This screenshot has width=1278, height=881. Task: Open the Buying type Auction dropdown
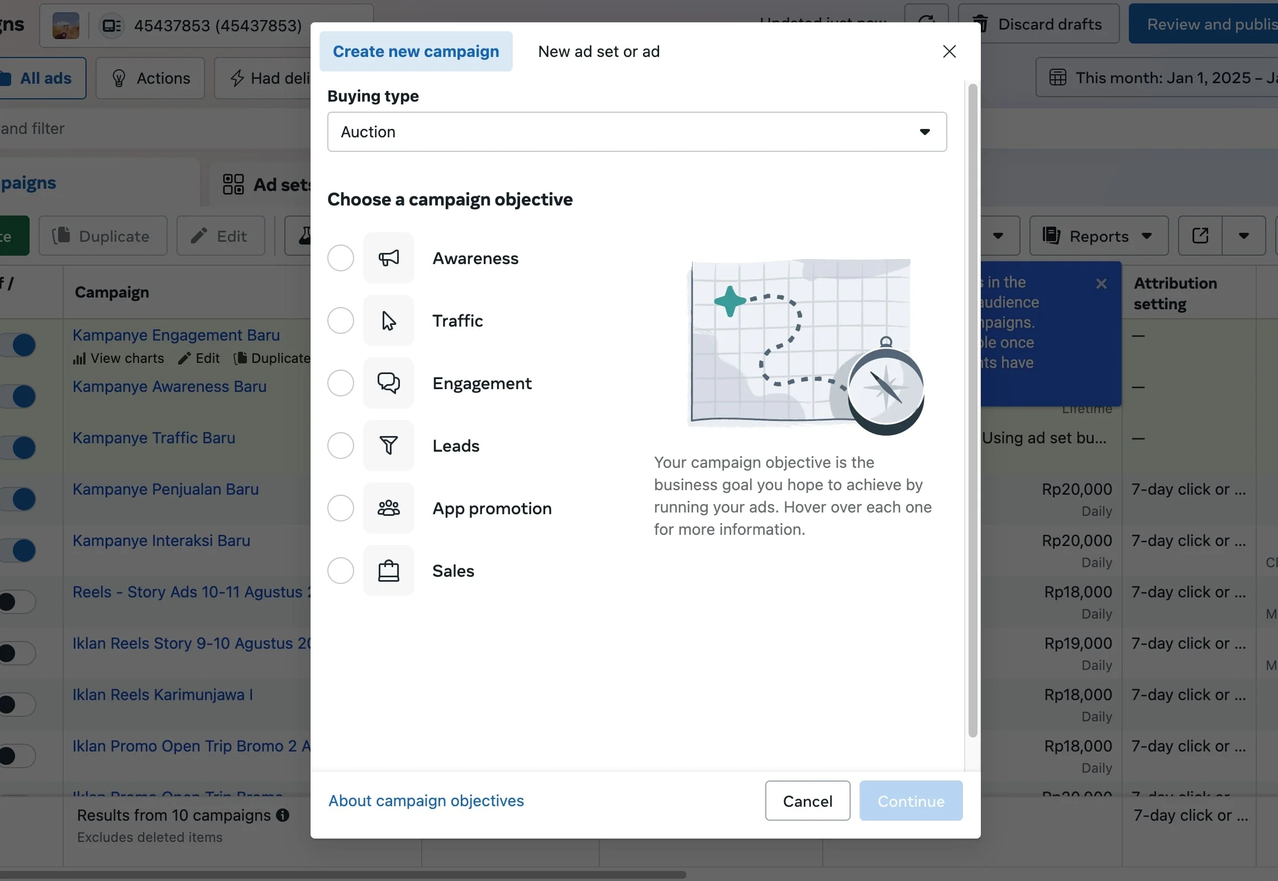click(637, 132)
